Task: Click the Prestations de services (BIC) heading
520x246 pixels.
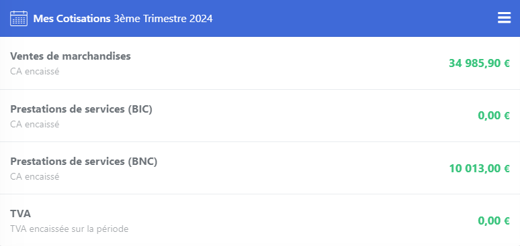Action: (x=81, y=109)
